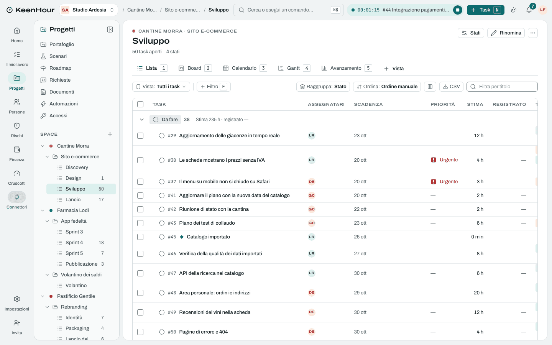Check the box for task #37
This screenshot has width=552, height=345.
pos(140,182)
